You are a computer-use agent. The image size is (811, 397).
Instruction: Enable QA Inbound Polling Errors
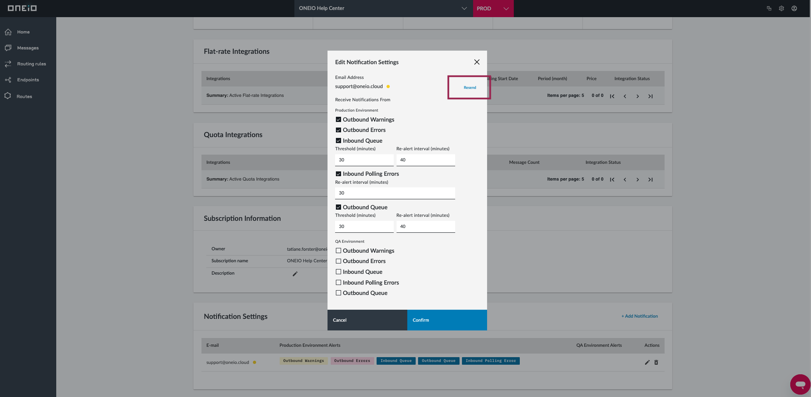tap(338, 283)
